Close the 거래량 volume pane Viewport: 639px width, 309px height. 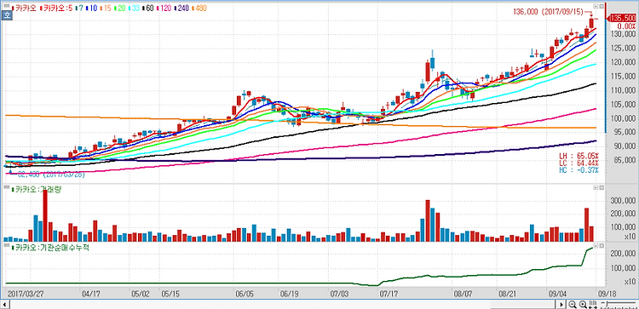tap(601, 187)
